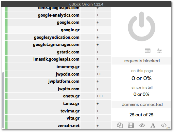Toggle block large media elements icon
Screen dimensions: 174x132
click(x=131, y=125)
